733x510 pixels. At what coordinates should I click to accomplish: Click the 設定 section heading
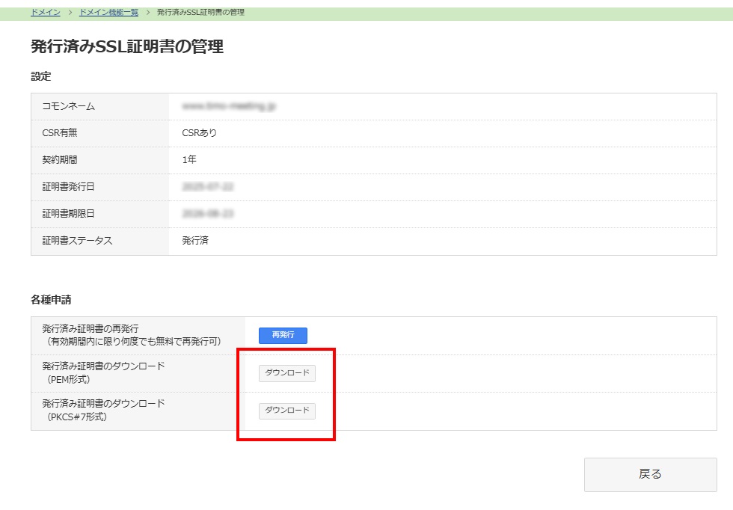pos(40,76)
